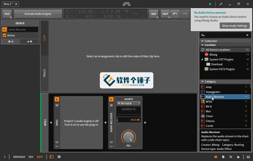Click Show Audio Settings in the notification
This screenshot has height=161, width=253.
(235, 26)
